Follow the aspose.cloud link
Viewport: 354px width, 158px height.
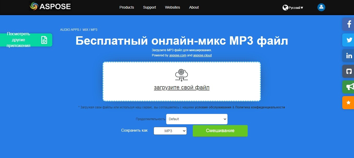tap(202, 55)
